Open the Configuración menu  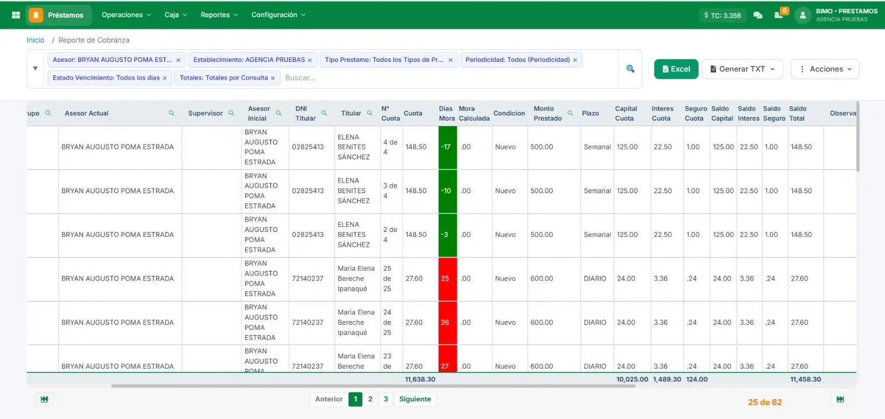(x=278, y=15)
